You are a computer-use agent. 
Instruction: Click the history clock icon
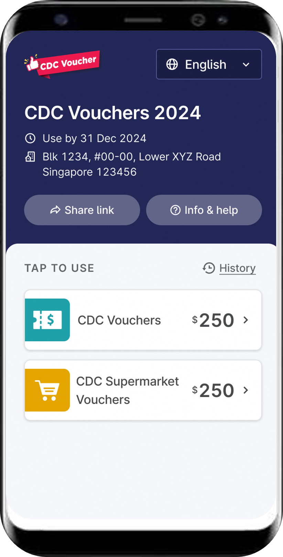(209, 268)
